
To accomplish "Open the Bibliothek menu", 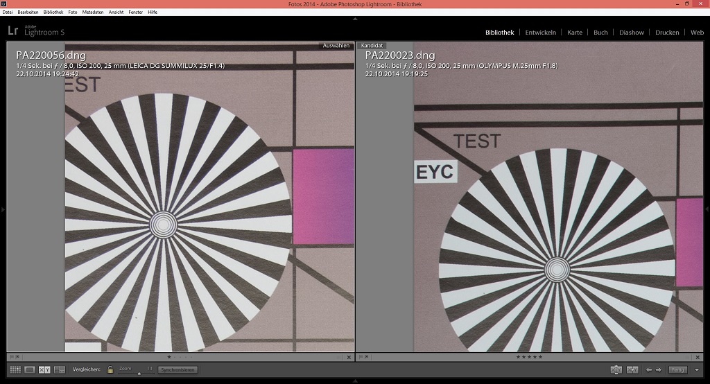I will coord(53,12).
